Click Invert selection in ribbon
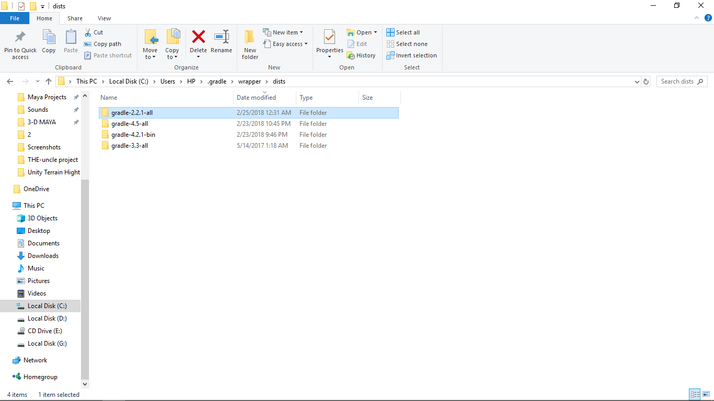The height and width of the screenshot is (401, 714). coord(411,55)
